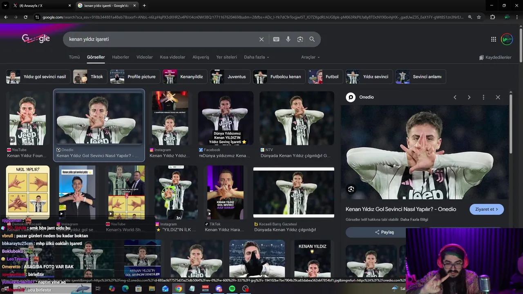The height and width of the screenshot is (294, 523).
Task: Open Microsoft Edge from the taskbar
Action: point(125,289)
